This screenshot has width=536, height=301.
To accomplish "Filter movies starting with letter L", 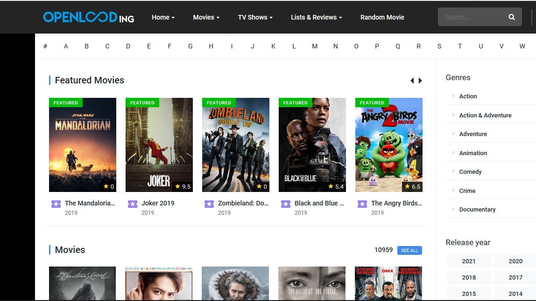I will point(294,46).
